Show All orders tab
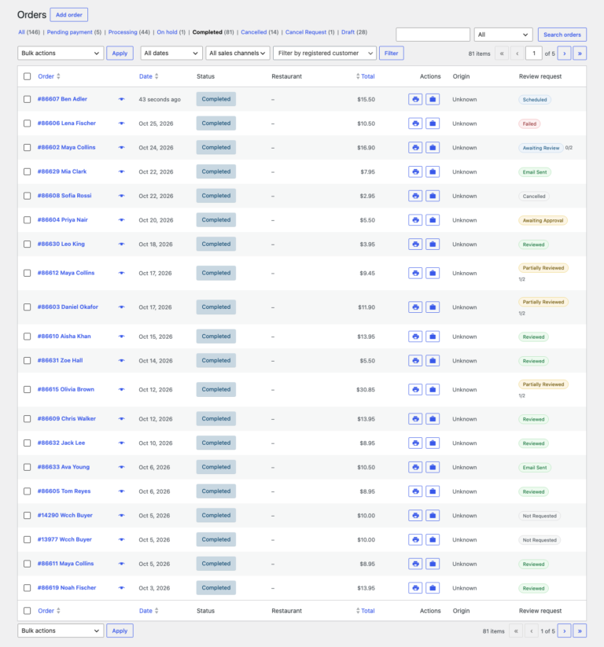The height and width of the screenshot is (647, 604). pyautogui.click(x=21, y=32)
